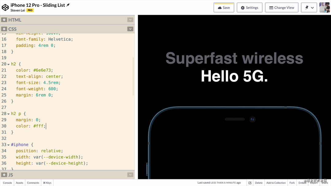Viewport: 331px width, 186px height.
Task: Click the CodePen logo icon
Action: [x=5, y=7]
